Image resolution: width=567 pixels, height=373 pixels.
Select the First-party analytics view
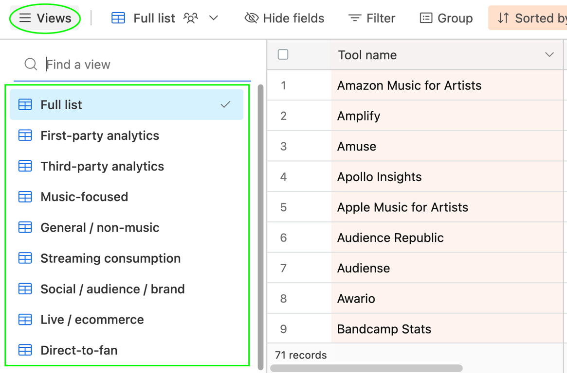(x=100, y=136)
